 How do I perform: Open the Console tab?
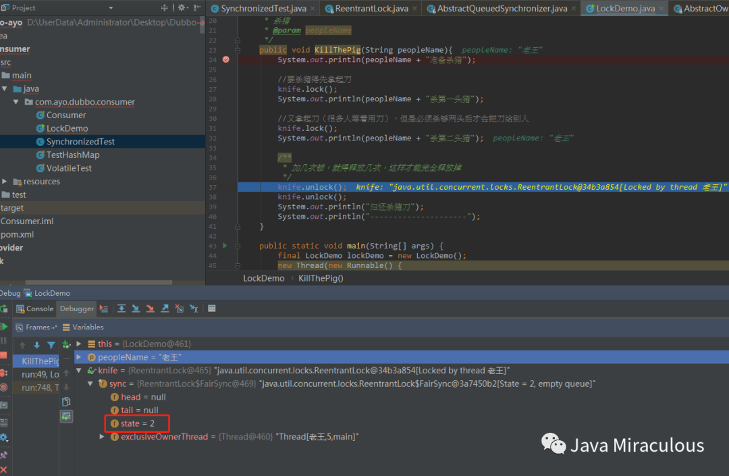tap(35, 309)
